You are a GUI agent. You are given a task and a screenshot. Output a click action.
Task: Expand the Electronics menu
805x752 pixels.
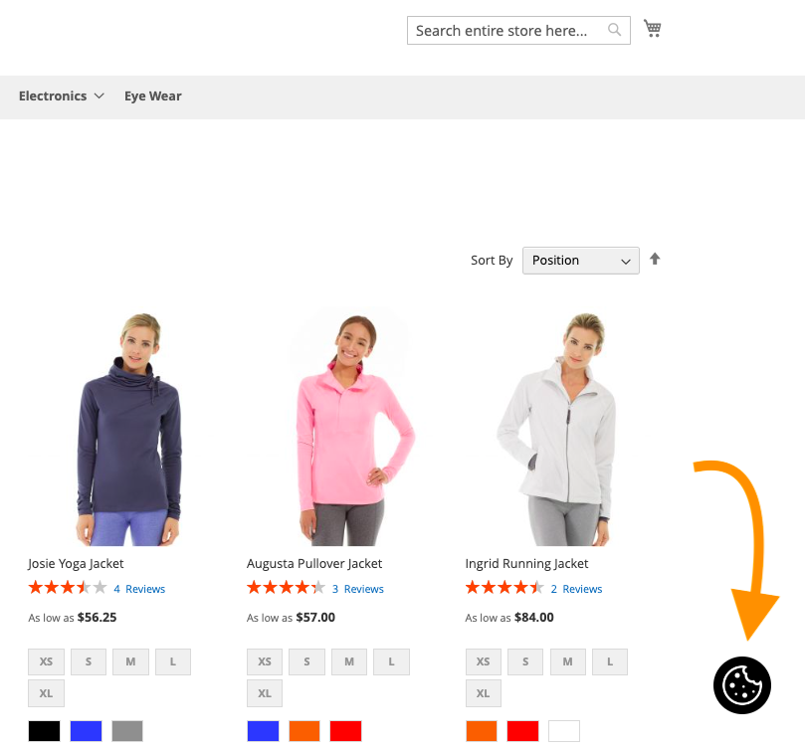click(62, 95)
